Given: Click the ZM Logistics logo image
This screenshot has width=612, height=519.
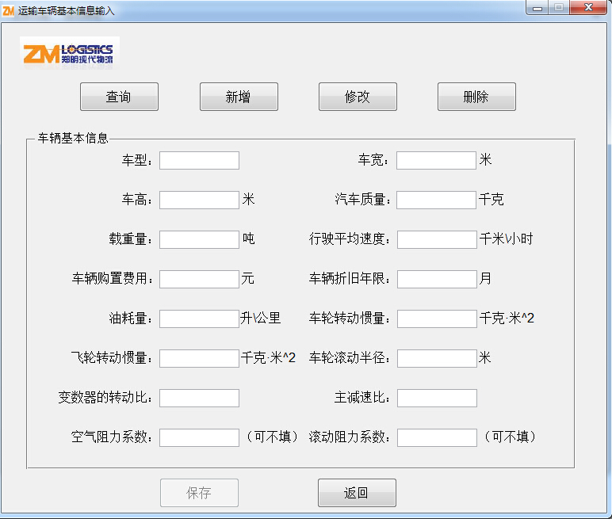Looking at the screenshot, I should (70, 53).
